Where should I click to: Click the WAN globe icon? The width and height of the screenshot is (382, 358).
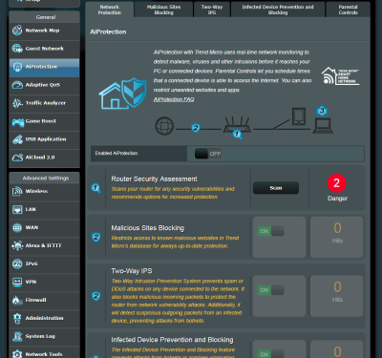(x=17, y=227)
